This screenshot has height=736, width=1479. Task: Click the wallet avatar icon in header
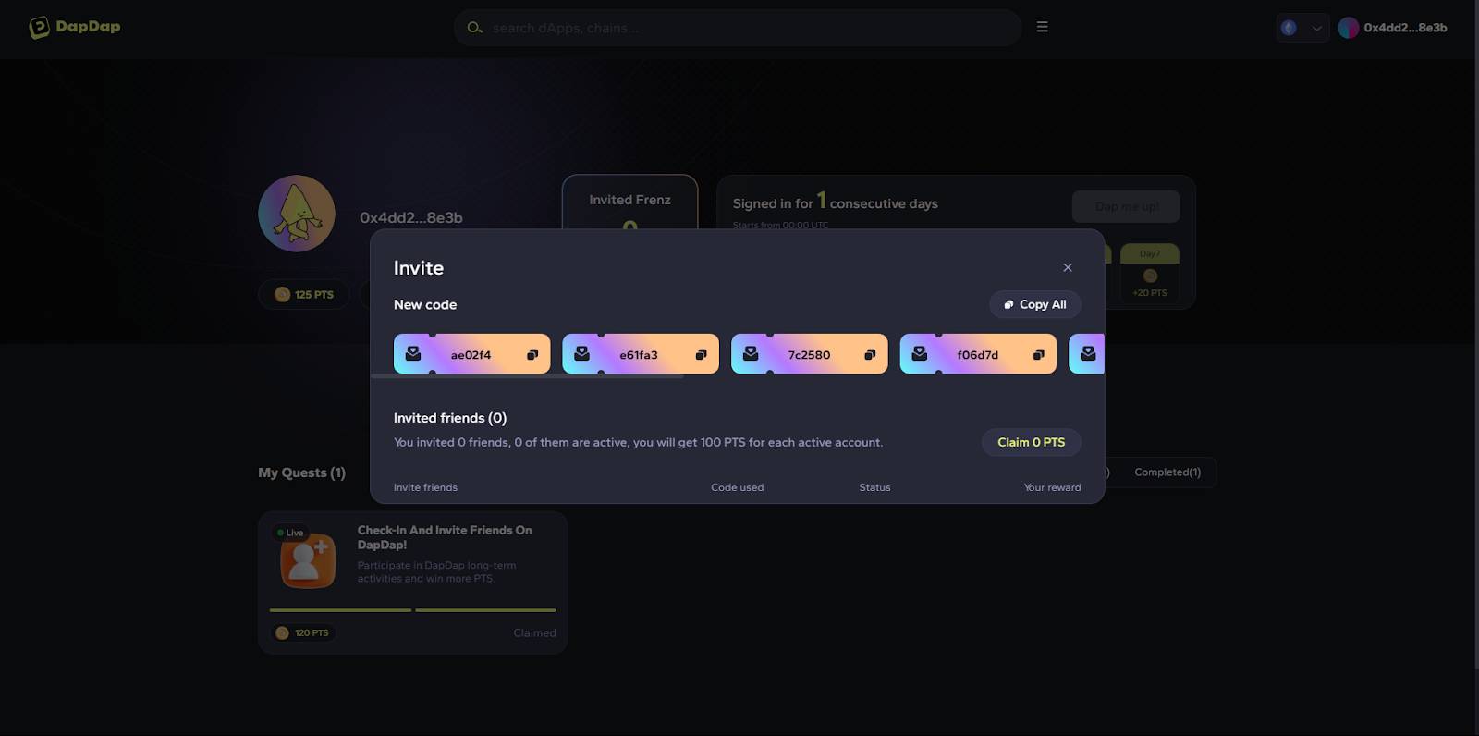1349,28
